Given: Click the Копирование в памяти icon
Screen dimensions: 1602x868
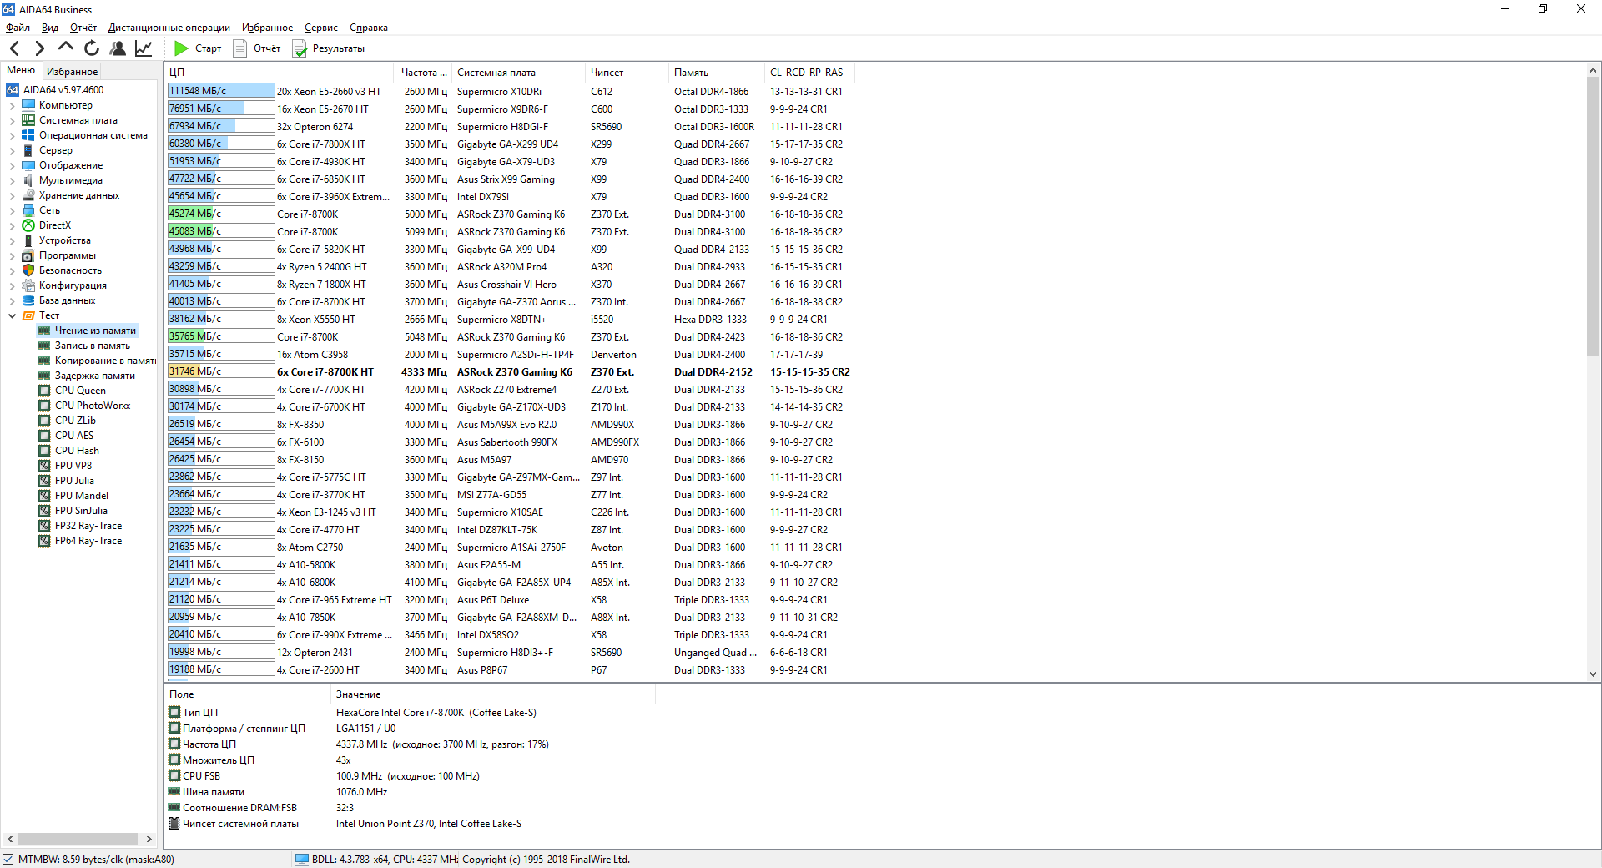Looking at the screenshot, I should pyautogui.click(x=44, y=361).
